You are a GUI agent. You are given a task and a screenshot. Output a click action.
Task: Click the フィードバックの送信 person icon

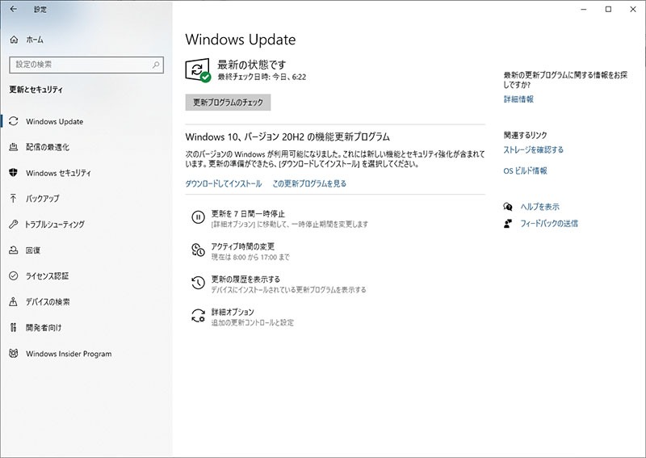(x=508, y=224)
